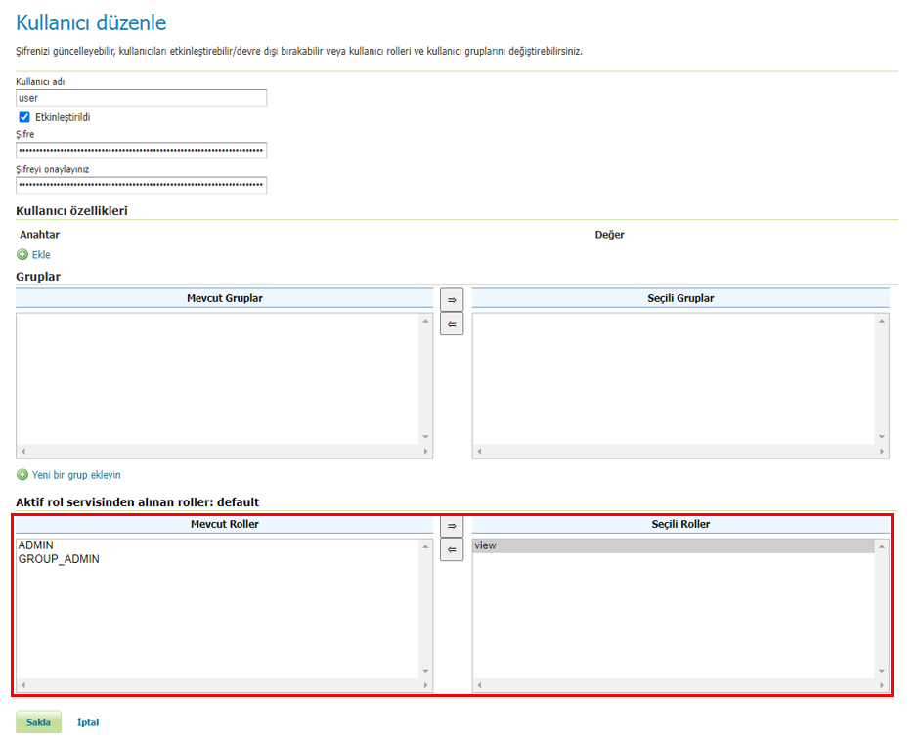Click scroll down arrow in Seçili Gruplar list
The height and width of the screenshot is (741, 920).
(x=881, y=437)
